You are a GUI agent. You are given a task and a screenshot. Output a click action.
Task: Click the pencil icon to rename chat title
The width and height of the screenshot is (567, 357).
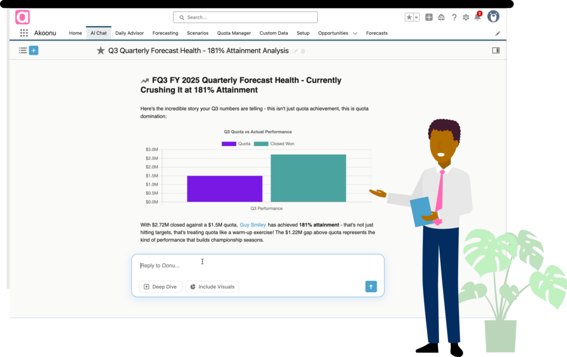[296, 51]
